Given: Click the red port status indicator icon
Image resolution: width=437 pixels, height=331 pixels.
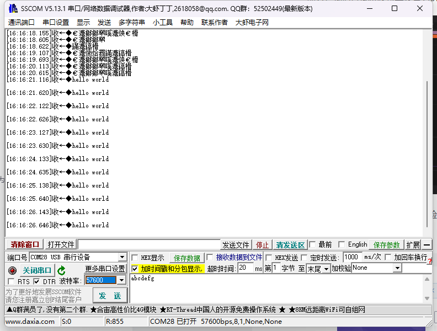Looking at the screenshot, I should coord(12,270).
